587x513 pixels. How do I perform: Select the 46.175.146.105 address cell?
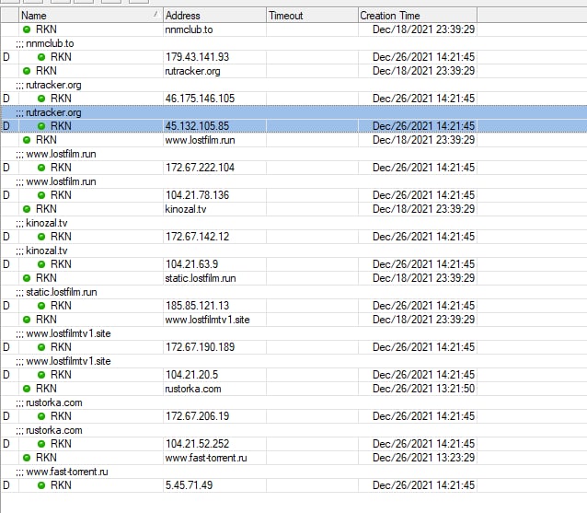(214, 99)
